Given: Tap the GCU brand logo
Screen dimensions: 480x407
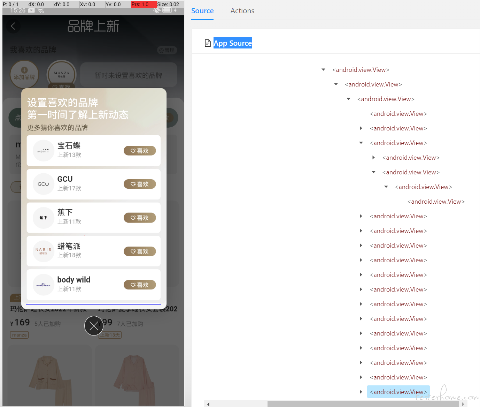Looking at the screenshot, I should point(44,184).
